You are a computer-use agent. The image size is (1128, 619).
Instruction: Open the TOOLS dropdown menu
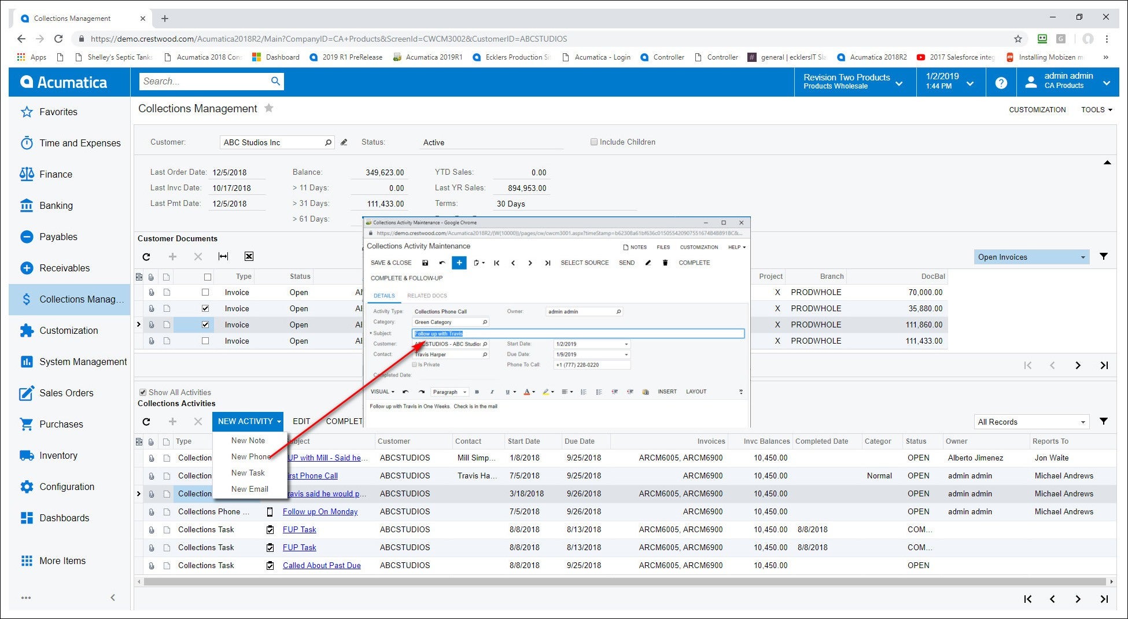tap(1096, 109)
